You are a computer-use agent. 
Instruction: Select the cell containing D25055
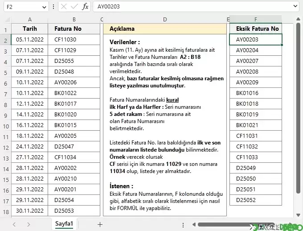tap(74, 61)
